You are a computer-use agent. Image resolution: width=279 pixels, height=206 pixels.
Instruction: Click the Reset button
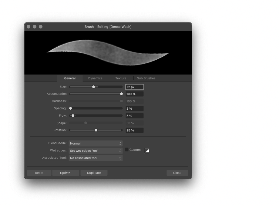click(39, 173)
